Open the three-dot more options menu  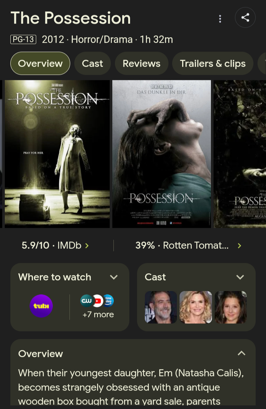[x=220, y=18]
